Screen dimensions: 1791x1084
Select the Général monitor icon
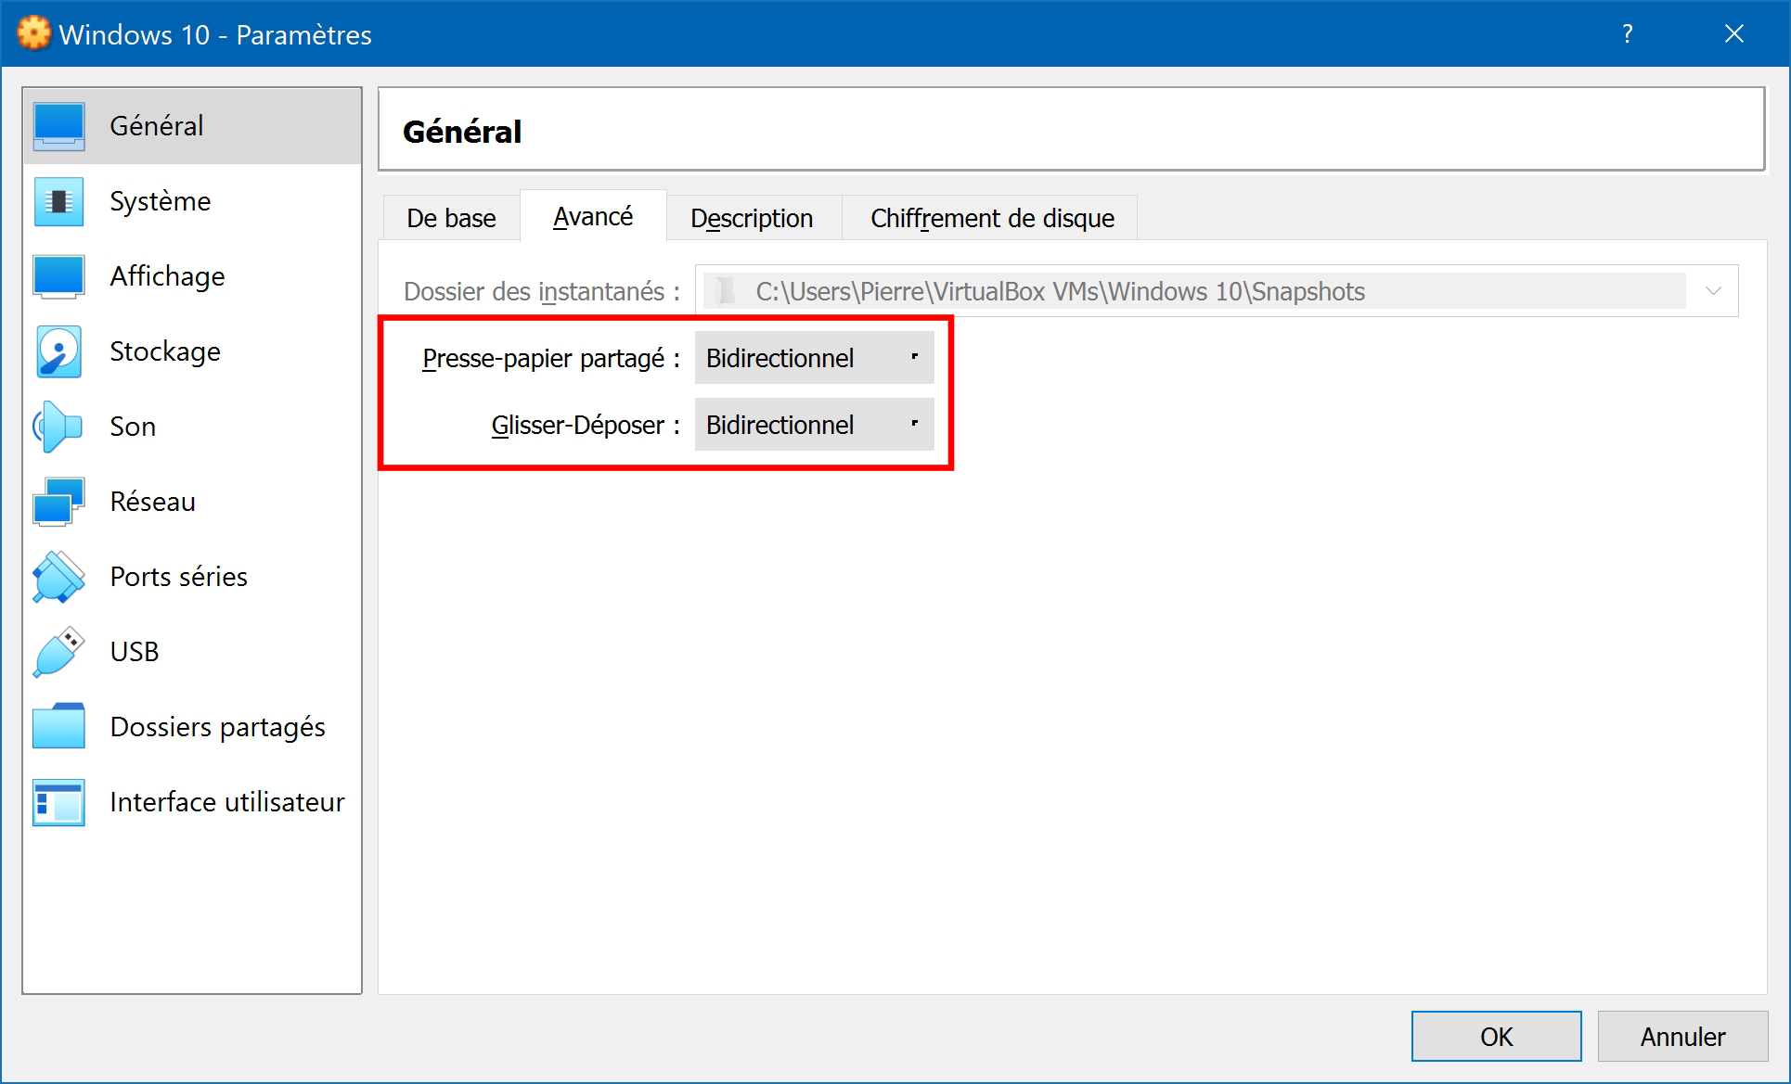pos(58,126)
